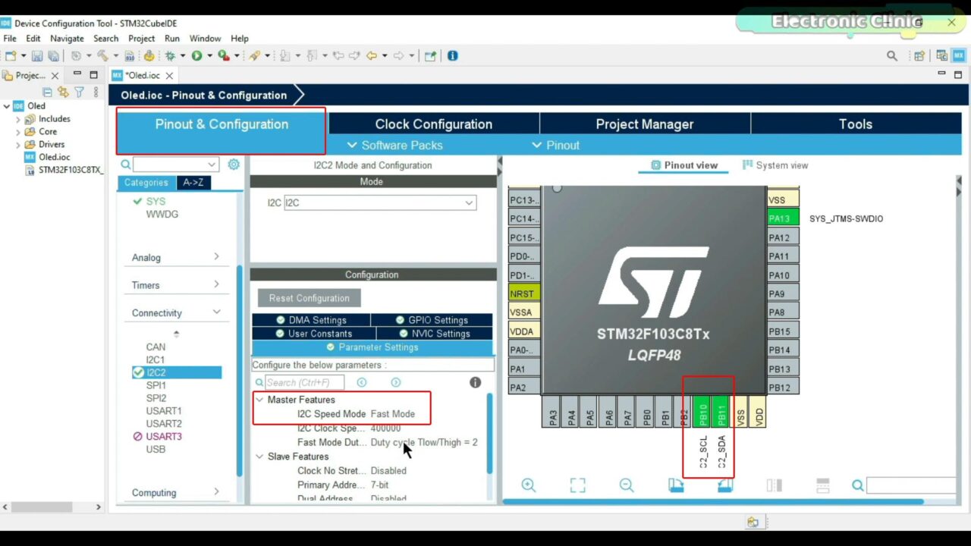The image size is (971, 546).
Task: Open the User Constants tab
Action: click(x=313, y=334)
